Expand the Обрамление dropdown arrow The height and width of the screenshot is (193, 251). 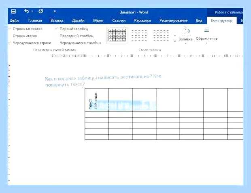[x=206, y=43]
